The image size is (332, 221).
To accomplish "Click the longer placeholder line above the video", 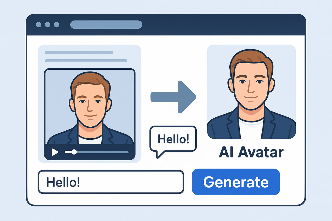I will 86,61.
